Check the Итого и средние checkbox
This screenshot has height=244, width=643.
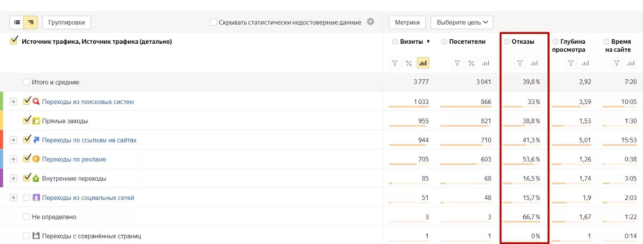tap(27, 82)
